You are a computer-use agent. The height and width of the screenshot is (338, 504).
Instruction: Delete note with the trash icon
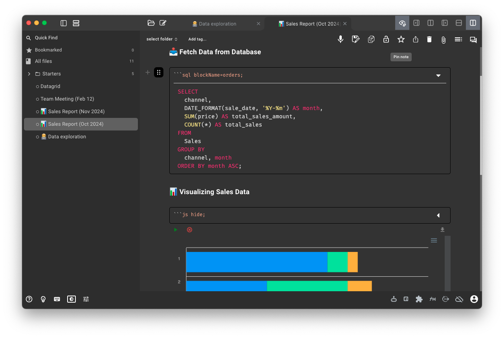[429, 39]
